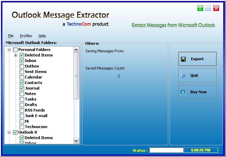
Task: Click the Status text field
Action: [166, 150]
